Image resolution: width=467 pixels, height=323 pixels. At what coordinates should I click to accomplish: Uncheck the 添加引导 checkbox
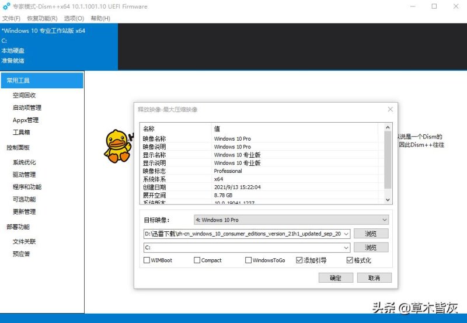299,261
